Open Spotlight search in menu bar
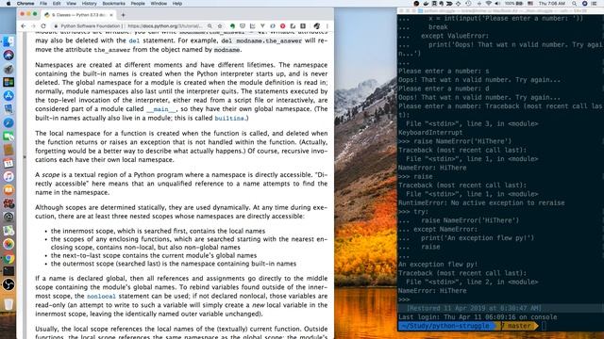This screenshot has width=604, height=339. (x=575, y=4)
